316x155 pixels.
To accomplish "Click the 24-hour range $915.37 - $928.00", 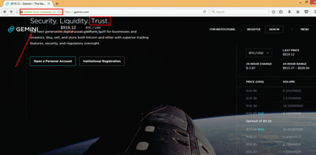I will 296,68.
